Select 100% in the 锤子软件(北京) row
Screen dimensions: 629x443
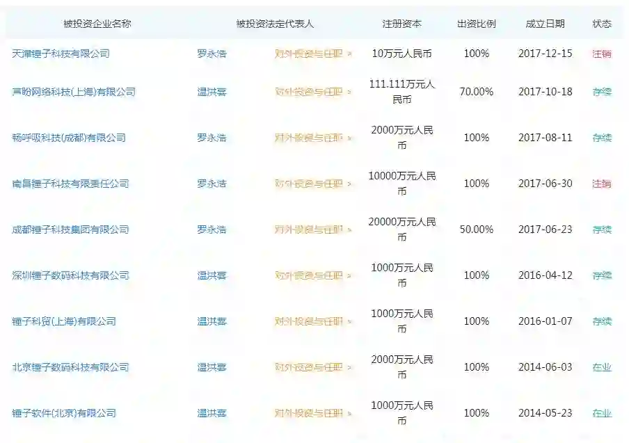pyautogui.click(x=476, y=413)
